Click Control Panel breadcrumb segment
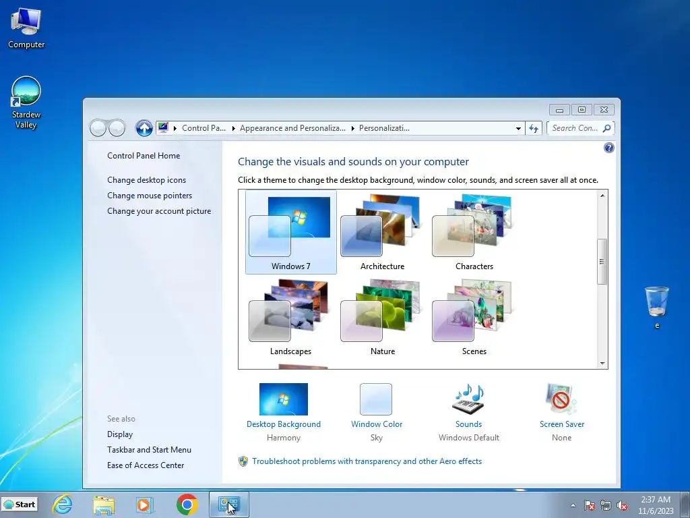Viewport: 690px width, 518px height. pos(203,128)
